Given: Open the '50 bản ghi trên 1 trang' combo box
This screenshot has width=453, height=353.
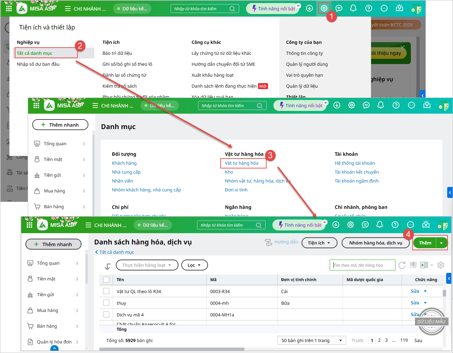Looking at the screenshot, I should (311, 340).
